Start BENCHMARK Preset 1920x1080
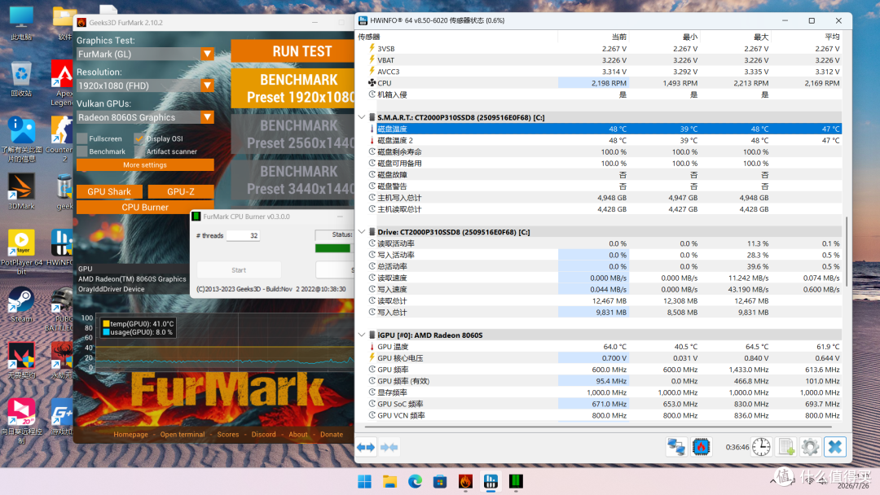880x495 pixels. (293, 88)
